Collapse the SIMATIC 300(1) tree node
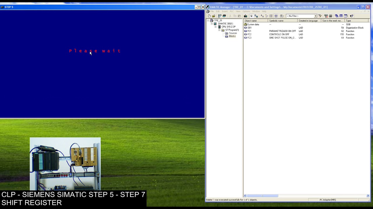This screenshot has width=373, height=209. coord(212,24)
